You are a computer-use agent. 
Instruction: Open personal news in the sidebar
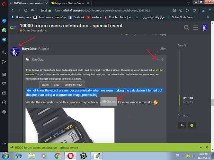click(4, 93)
